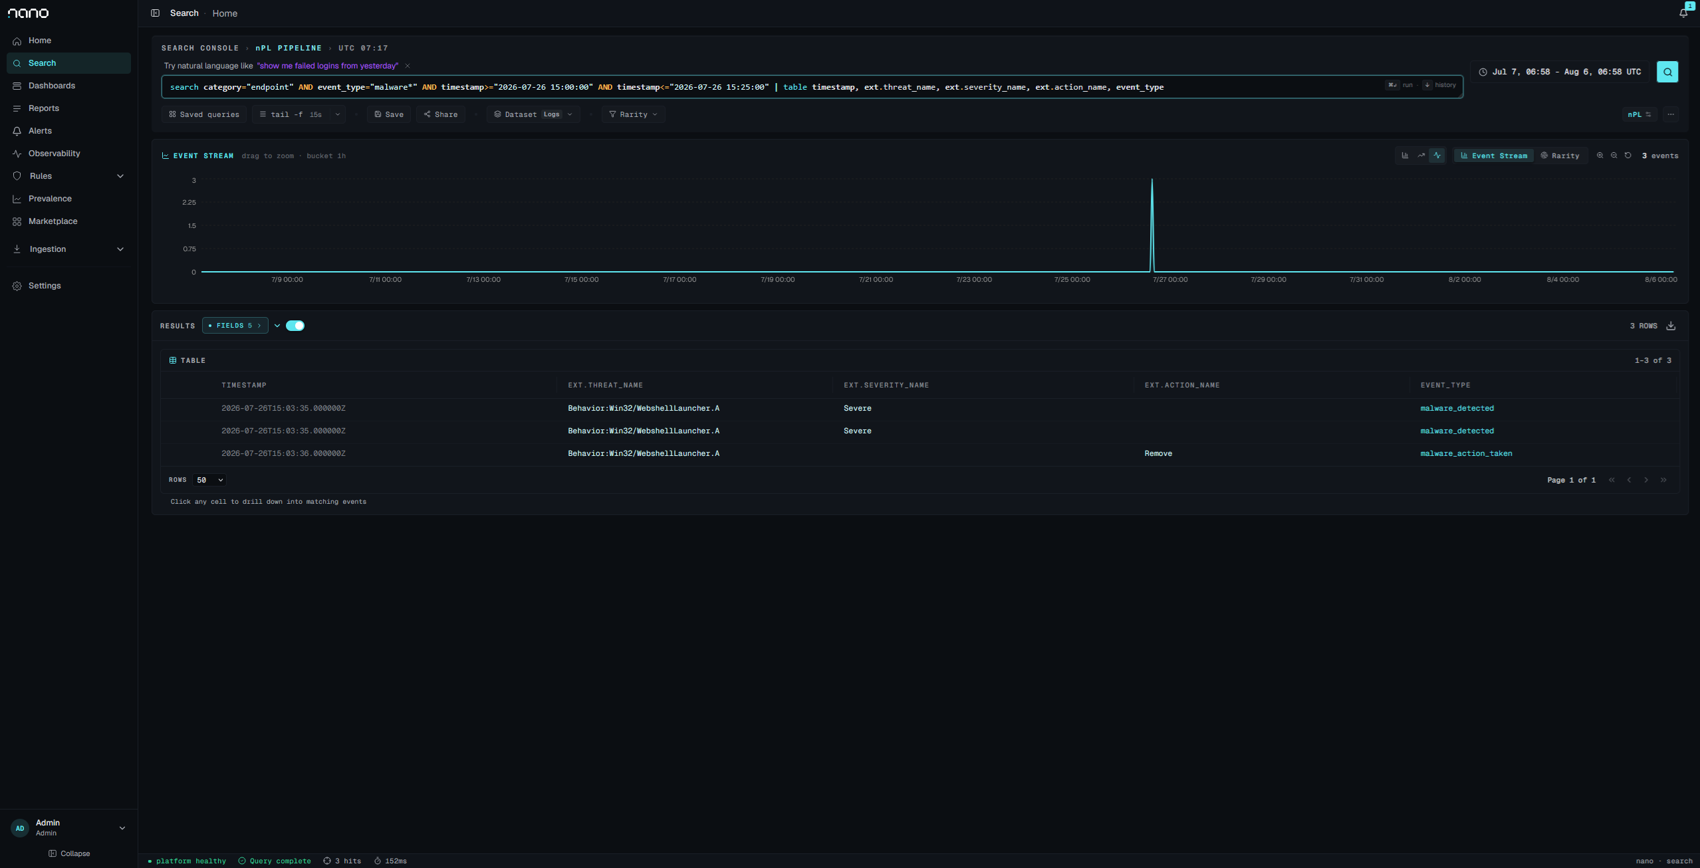The image size is (1700, 868).
Task: Open Alerts from sidebar
Action: [x=68, y=131]
